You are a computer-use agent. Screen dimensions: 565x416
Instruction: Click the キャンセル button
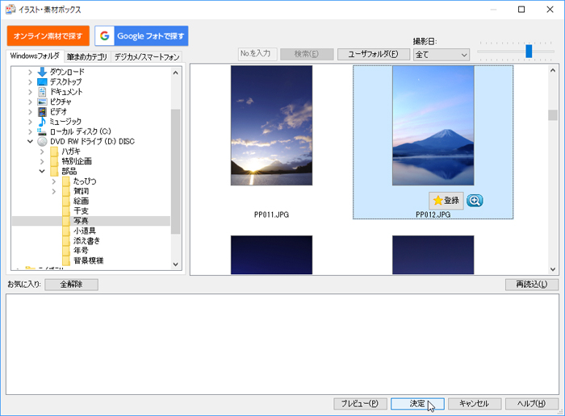pyautogui.click(x=474, y=403)
